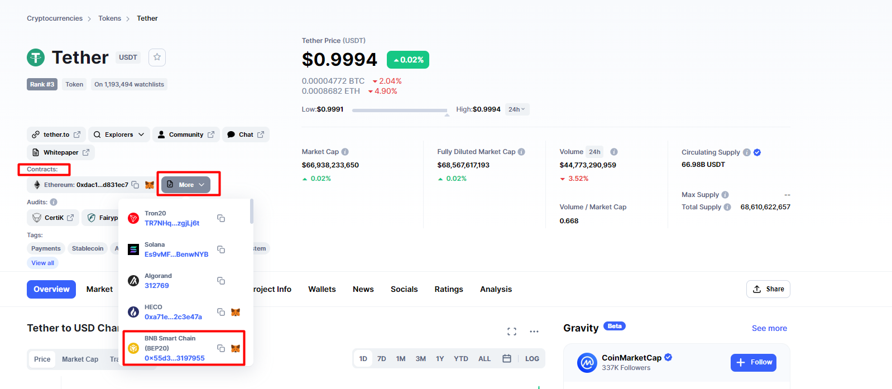Viewport: 892px width, 389px height.
Task: Open the Whitepaper link
Action: click(61, 152)
